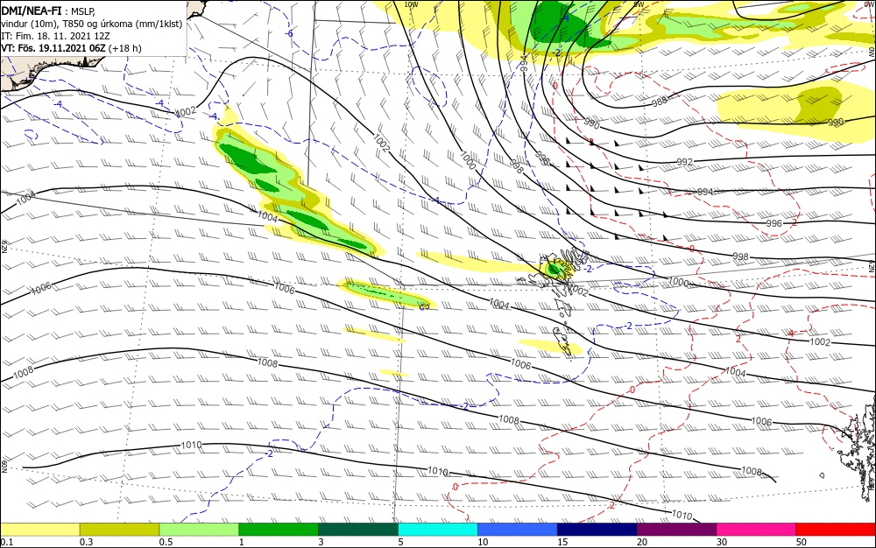
Task: Click the "0.3" legend value
Action: (x=86, y=542)
